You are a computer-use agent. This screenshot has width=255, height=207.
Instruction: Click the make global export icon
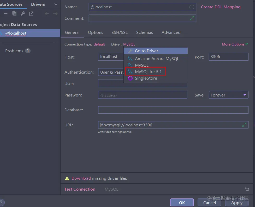[x=31, y=14]
